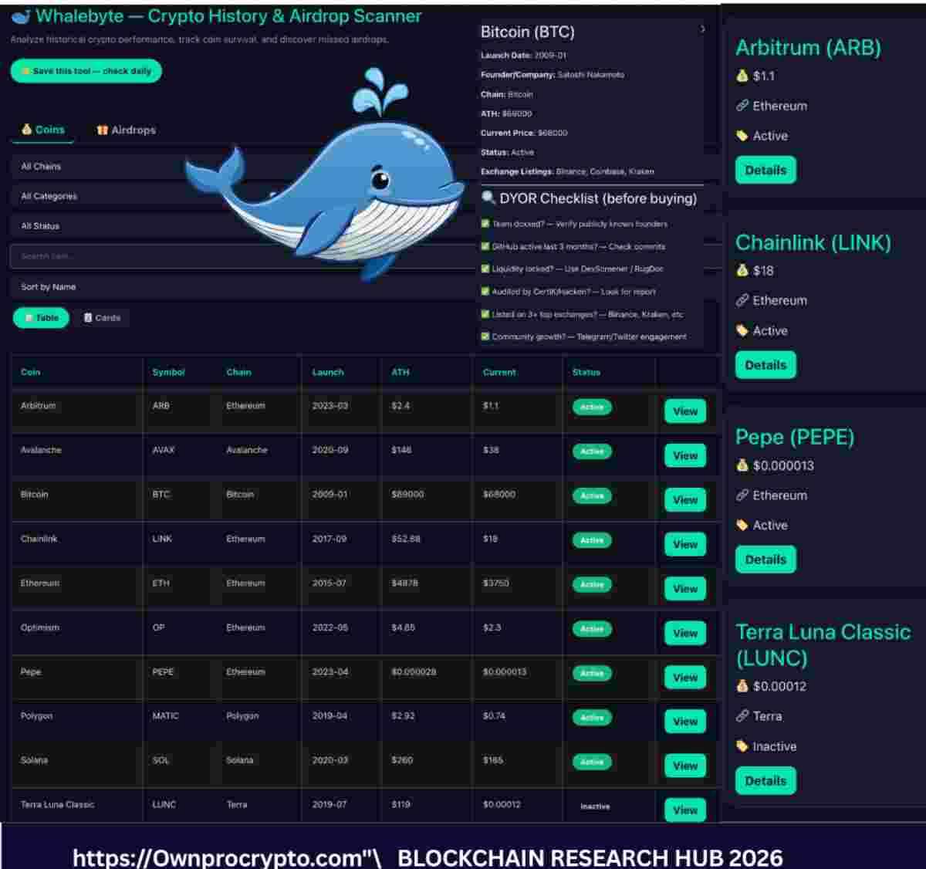926x869 pixels.
Task: Toggle the 'Audited by CertiK/Hacken?' checkbox
Action: pos(485,292)
